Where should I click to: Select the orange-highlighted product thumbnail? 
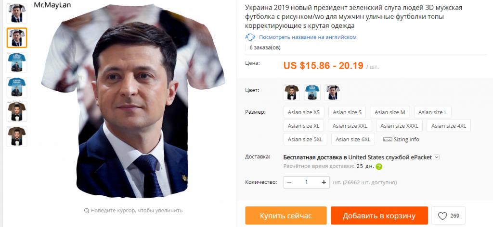tap(16, 37)
